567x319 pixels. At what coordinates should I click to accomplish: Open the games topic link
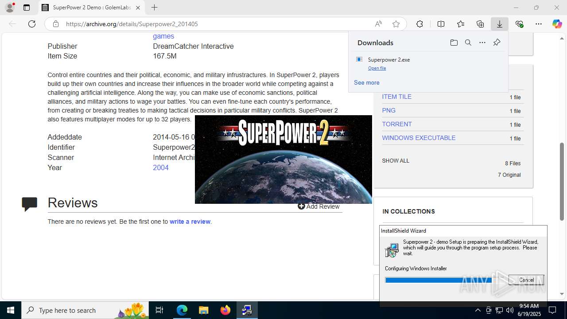tap(163, 36)
